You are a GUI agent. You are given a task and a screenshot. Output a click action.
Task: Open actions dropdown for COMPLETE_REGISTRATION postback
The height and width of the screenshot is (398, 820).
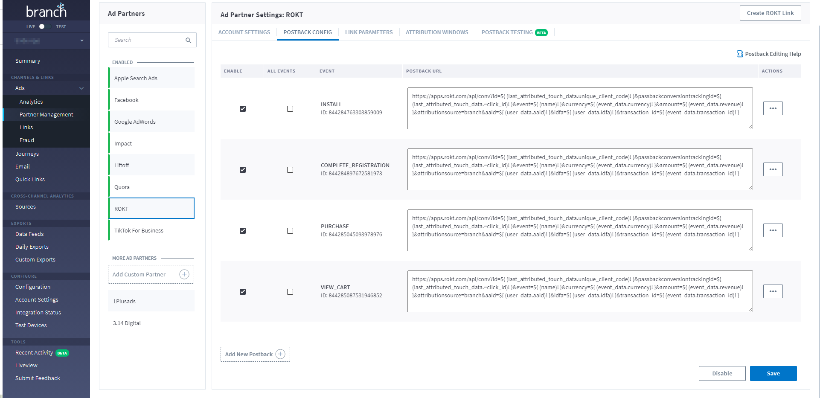pyautogui.click(x=773, y=169)
